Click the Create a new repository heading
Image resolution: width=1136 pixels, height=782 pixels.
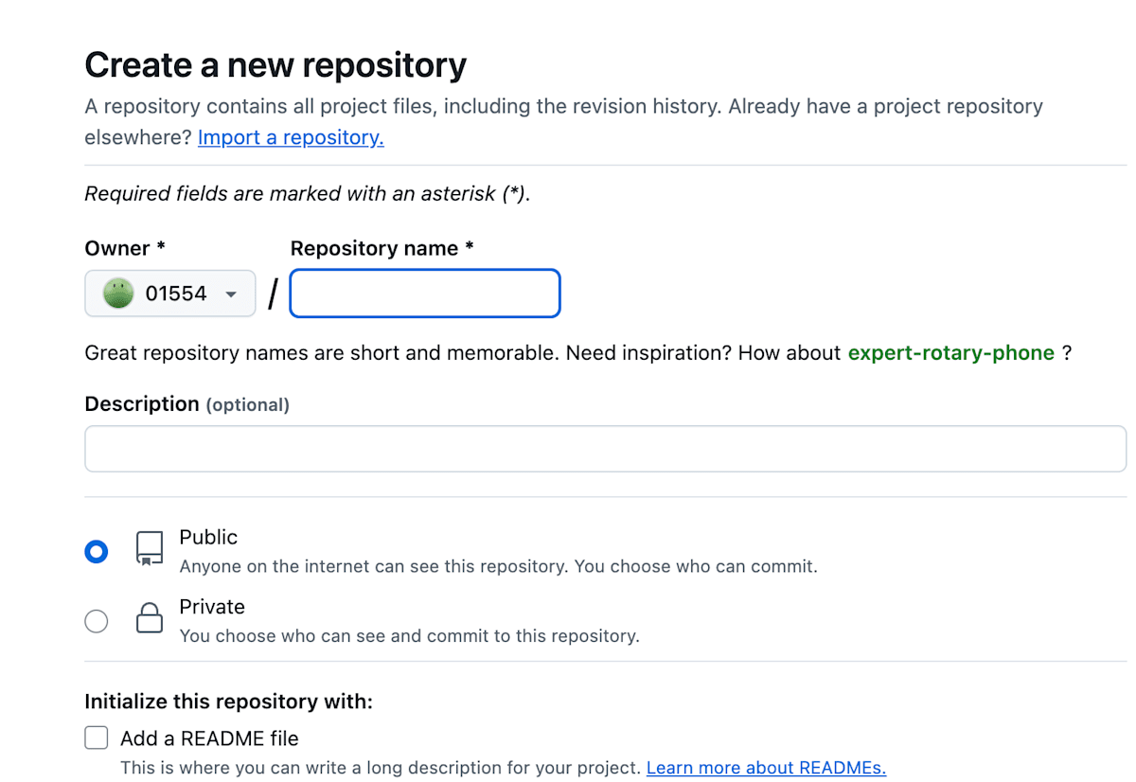tap(275, 65)
